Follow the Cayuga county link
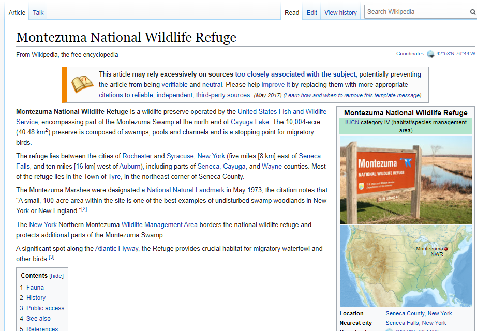Screen dimensions: 477x331 pyautogui.click(x=234, y=166)
